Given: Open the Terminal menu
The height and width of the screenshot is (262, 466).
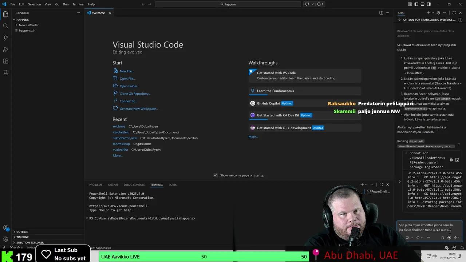Looking at the screenshot, I should (78, 4).
